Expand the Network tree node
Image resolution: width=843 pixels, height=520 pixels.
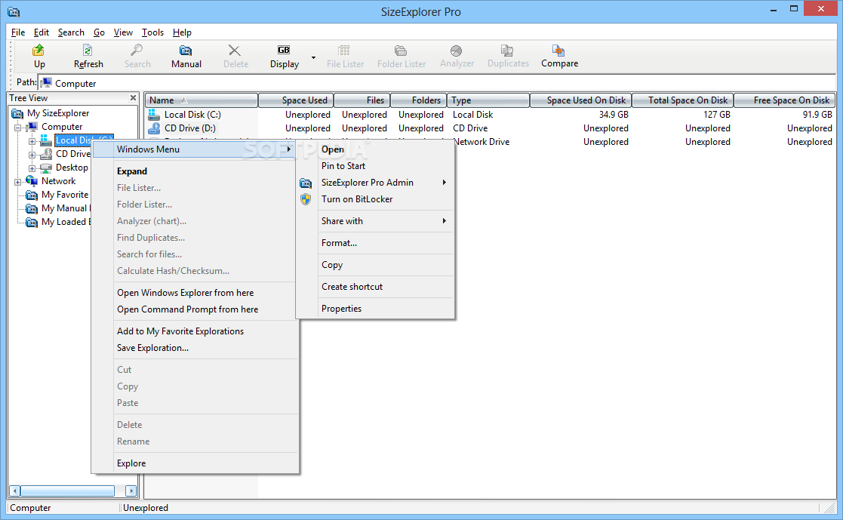[x=18, y=182]
